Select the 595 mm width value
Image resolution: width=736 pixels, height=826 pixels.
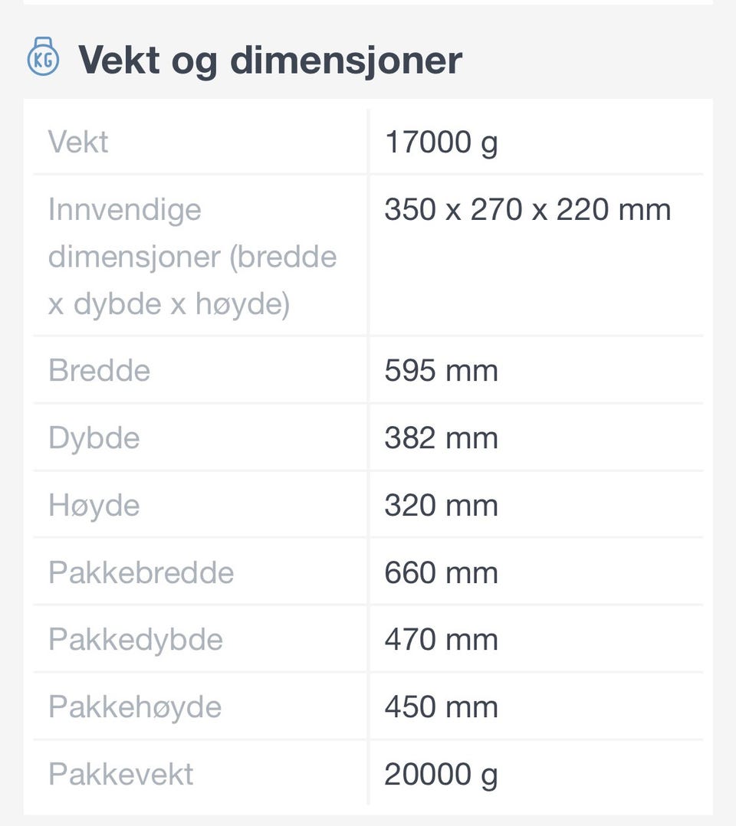click(441, 371)
